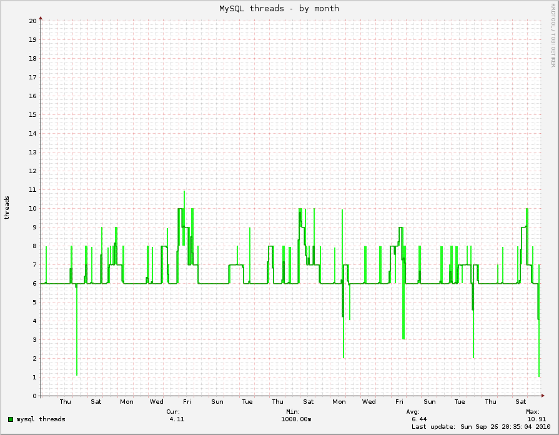Screen dimensions: 559x435
Task: Click the "Cur:" statistic header
Action: click(x=173, y=411)
